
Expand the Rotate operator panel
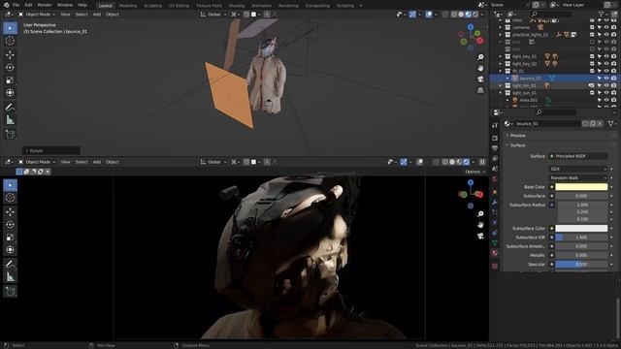pos(51,151)
